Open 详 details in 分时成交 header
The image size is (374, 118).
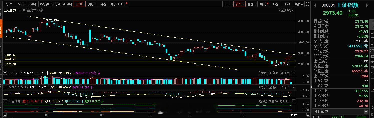pyautogui.click(x=366, y=112)
